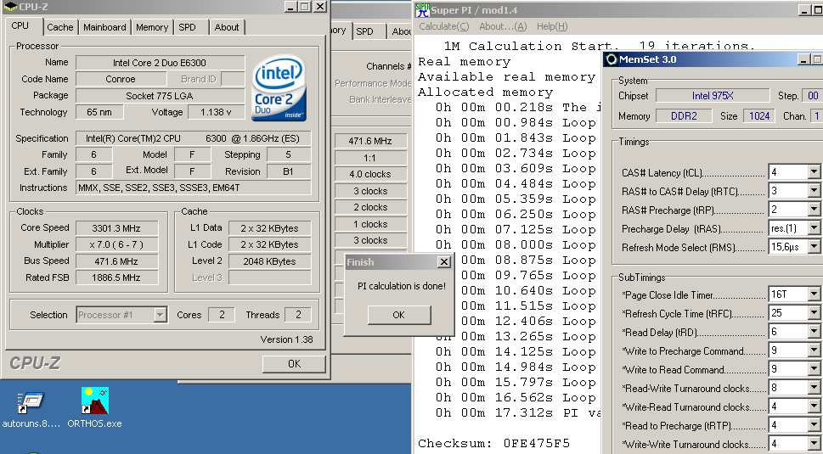Expand the Refresh Mode Select dropdown
This screenshot has height=454, width=823.
[x=814, y=247]
